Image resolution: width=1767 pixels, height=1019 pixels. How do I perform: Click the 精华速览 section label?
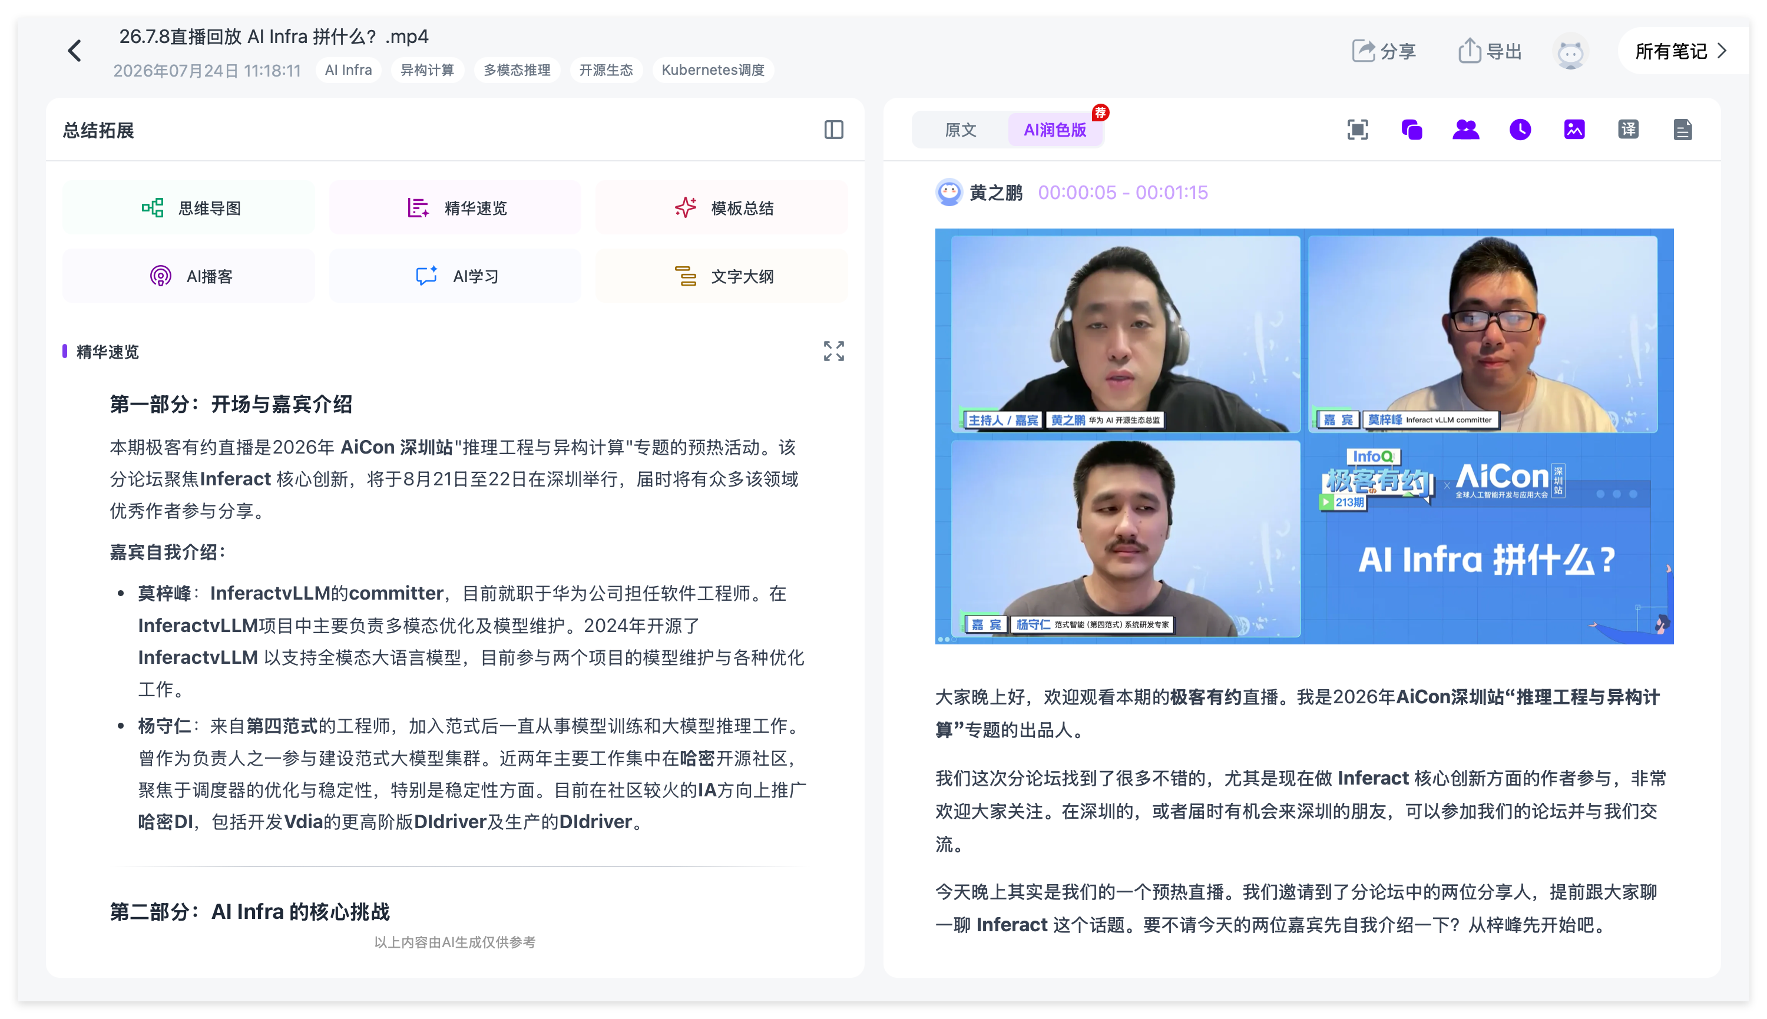click(x=107, y=351)
